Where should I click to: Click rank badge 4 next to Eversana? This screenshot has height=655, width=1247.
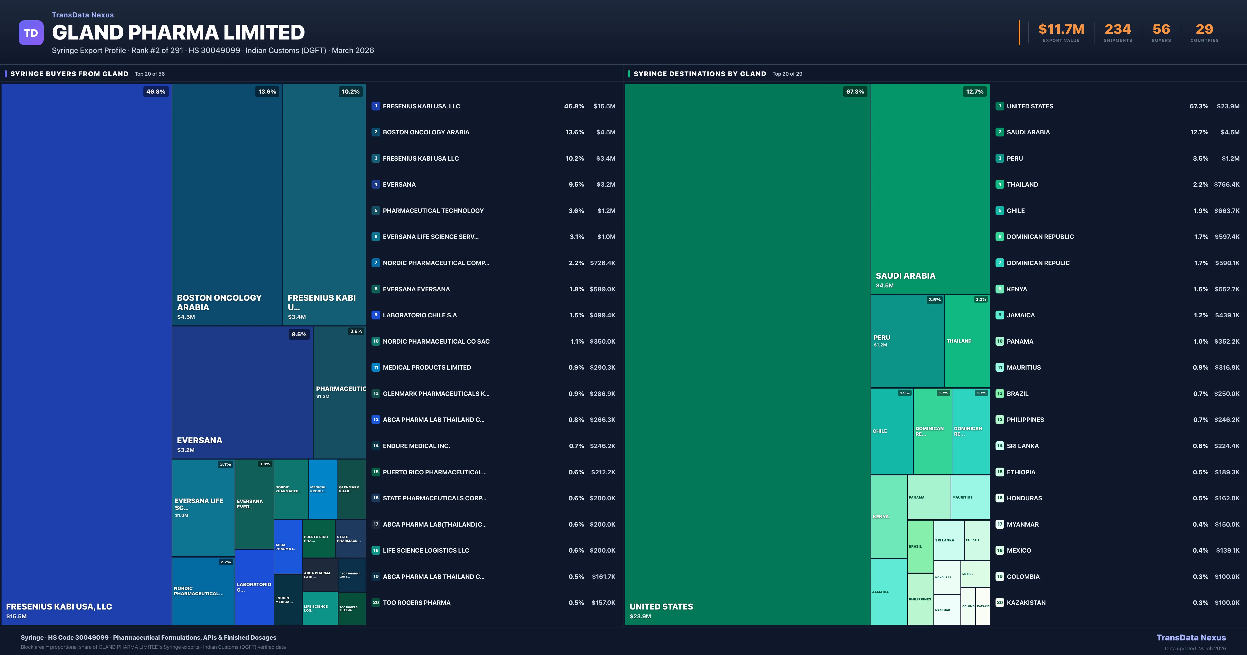(x=376, y=185)
